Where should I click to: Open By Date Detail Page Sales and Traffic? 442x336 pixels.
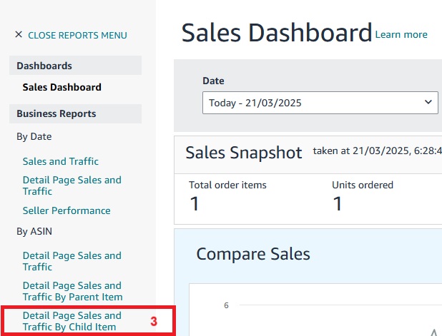pyautogui.click(x=72, y=185)
